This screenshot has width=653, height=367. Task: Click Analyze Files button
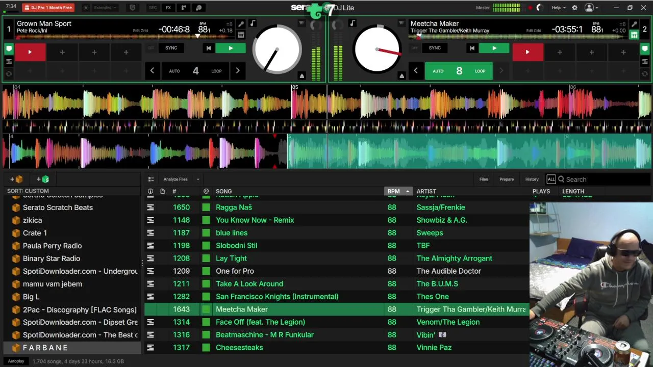[175, 179]
